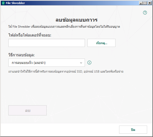Click the ลบ delete button
Screen dimensions: 153x137
point(28,110)
